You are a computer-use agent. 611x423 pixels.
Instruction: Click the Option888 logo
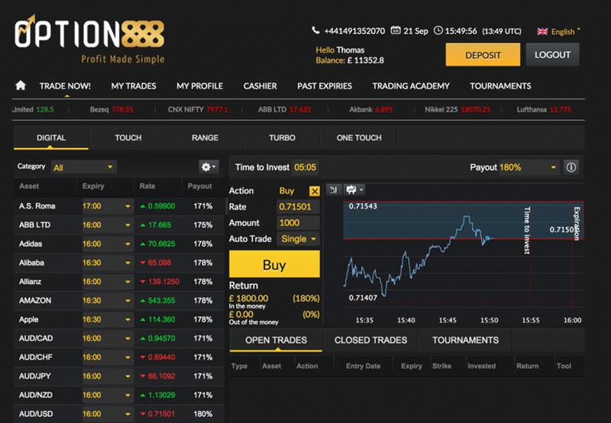tap(89, 39)
